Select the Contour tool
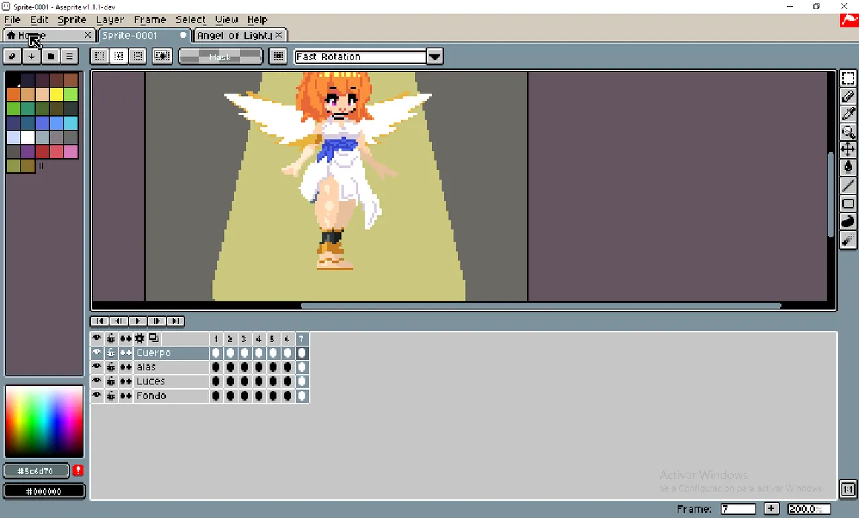Viewport: 859px width, 518px height. click(x=848, y=221)
